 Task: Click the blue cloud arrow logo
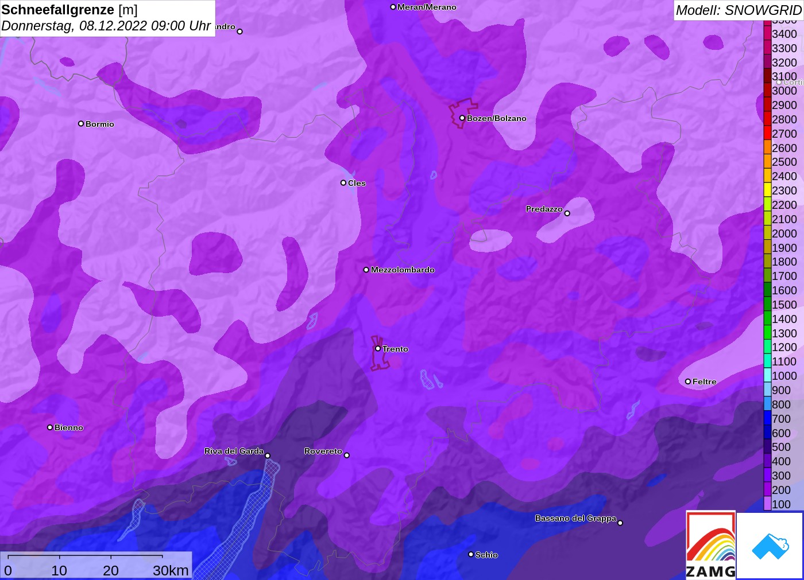770,546
